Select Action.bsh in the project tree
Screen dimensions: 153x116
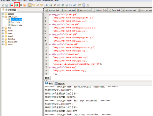point(17,19)
